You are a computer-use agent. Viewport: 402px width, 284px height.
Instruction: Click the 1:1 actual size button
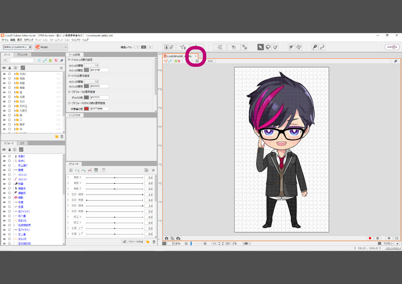[214, 244]
